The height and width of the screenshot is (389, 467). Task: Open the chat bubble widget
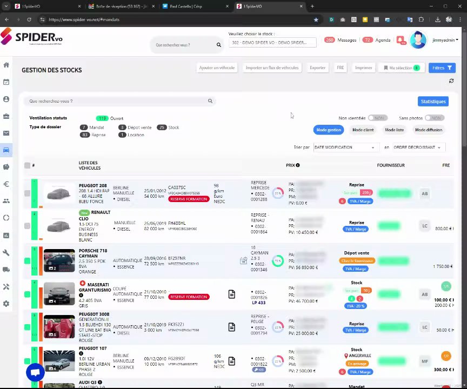click(35, 372)
